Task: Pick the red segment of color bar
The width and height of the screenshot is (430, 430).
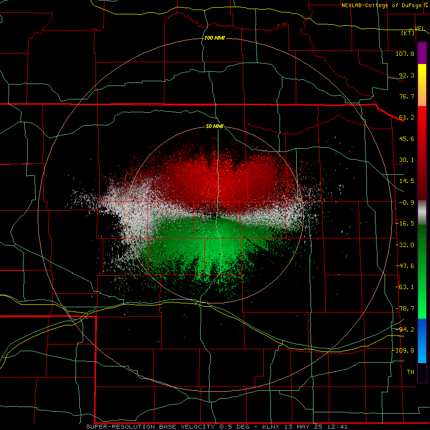Action: (422, 153)
